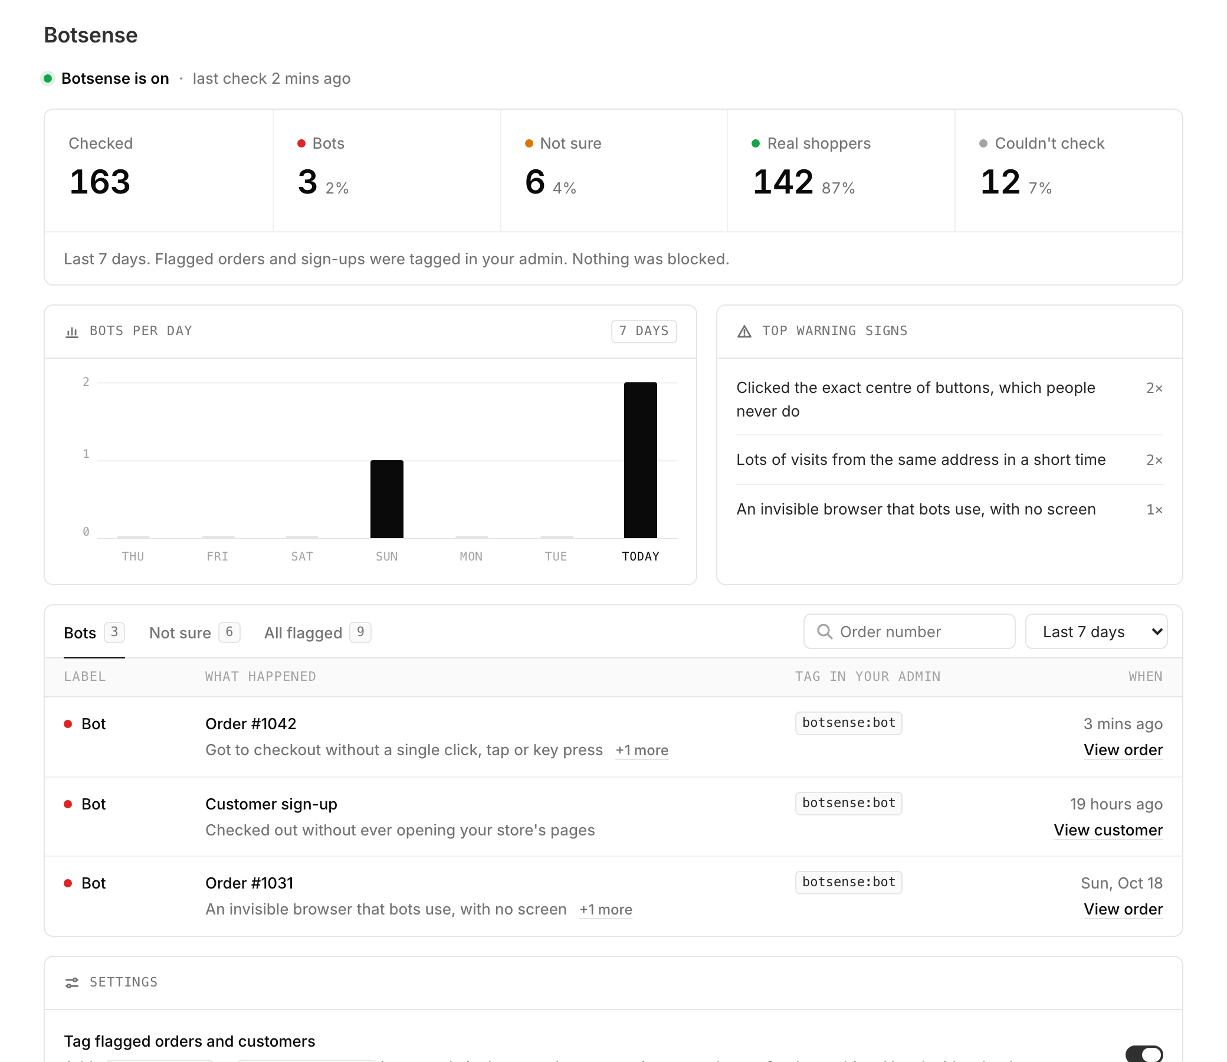Click the Checked 163 stat card
Image resolution: width=1227 pixels, height=1062 pixels.
pyautogui.click(x=159, y=171)
